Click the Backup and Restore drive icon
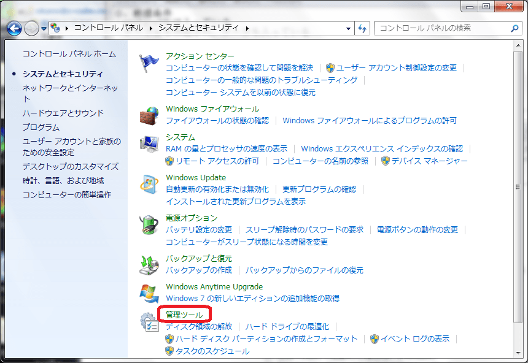Image resolution: width=528 pixels, height=363 pixels. point(149,265)
